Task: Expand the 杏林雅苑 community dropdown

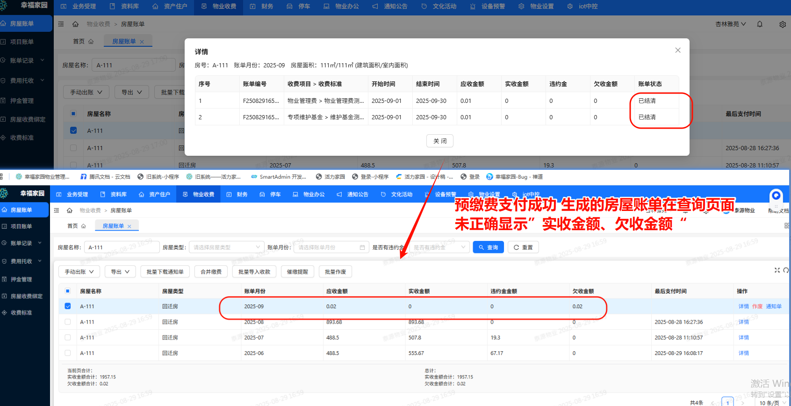Action: [730, 24]
